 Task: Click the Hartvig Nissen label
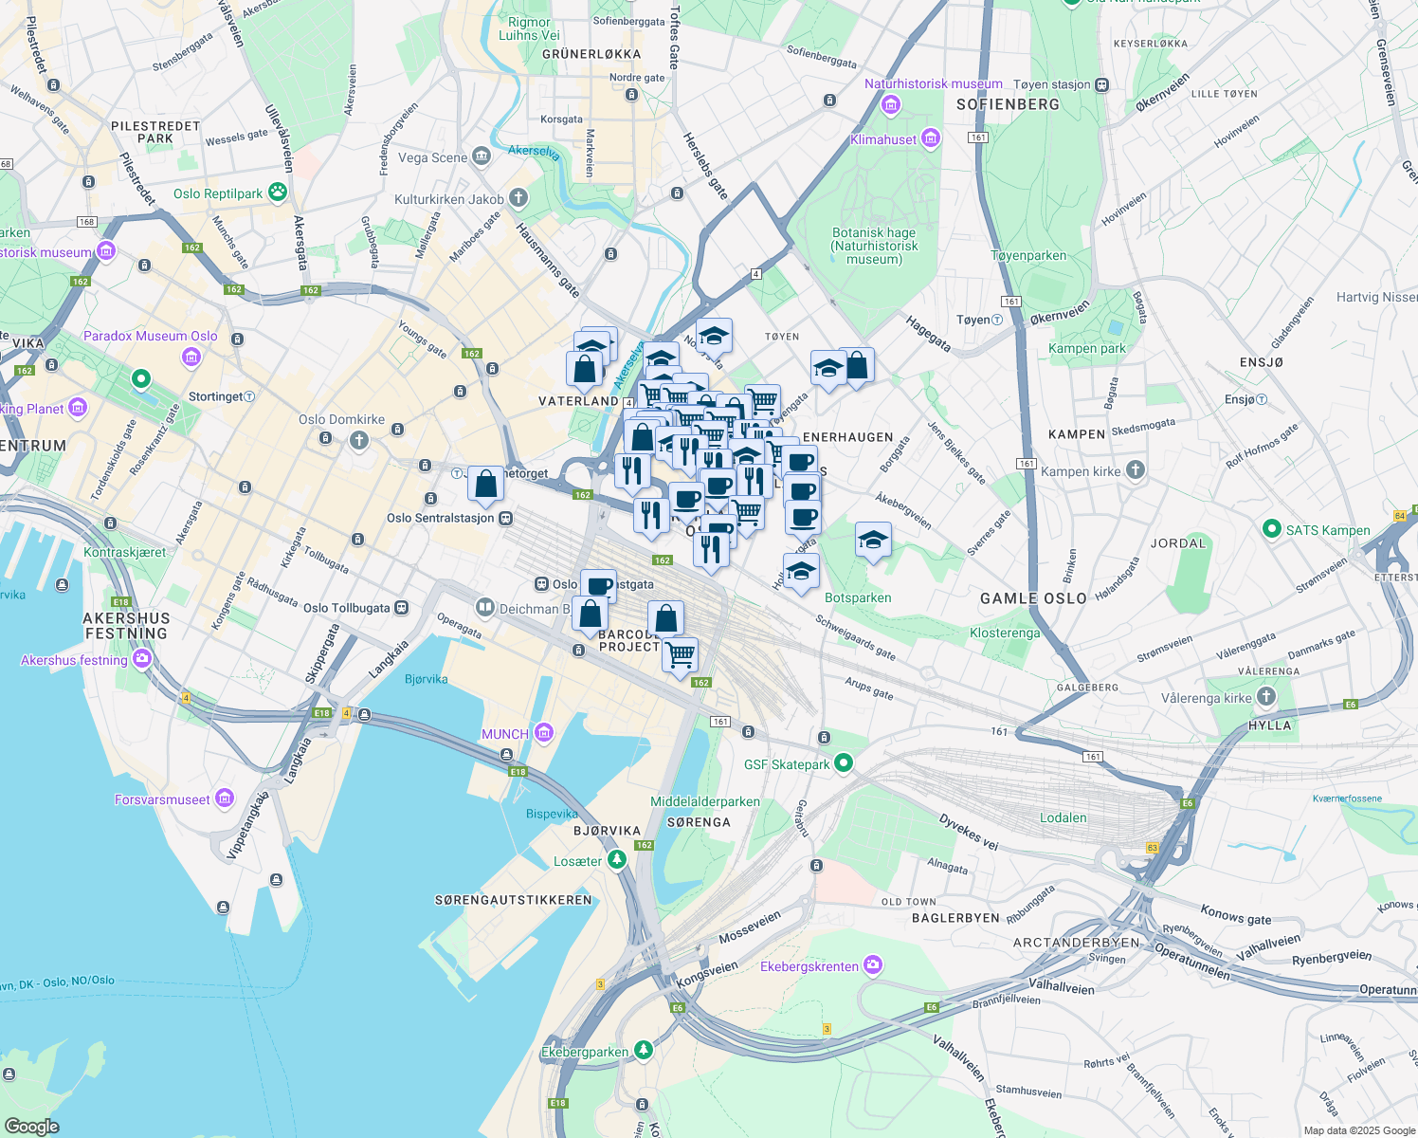1377,297
